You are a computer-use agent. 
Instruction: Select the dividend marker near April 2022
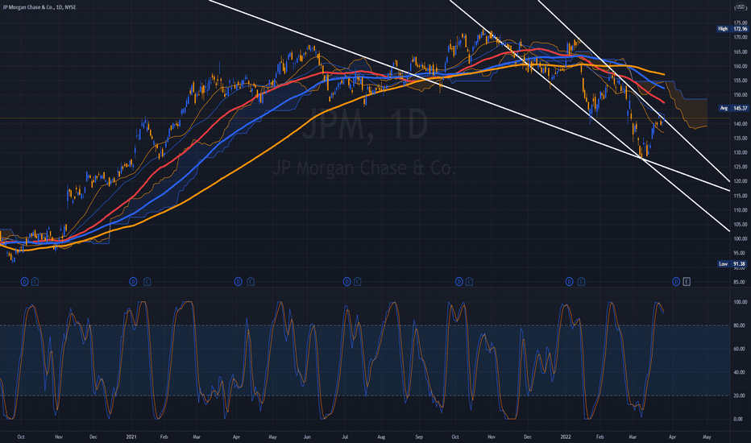(676, 282)
